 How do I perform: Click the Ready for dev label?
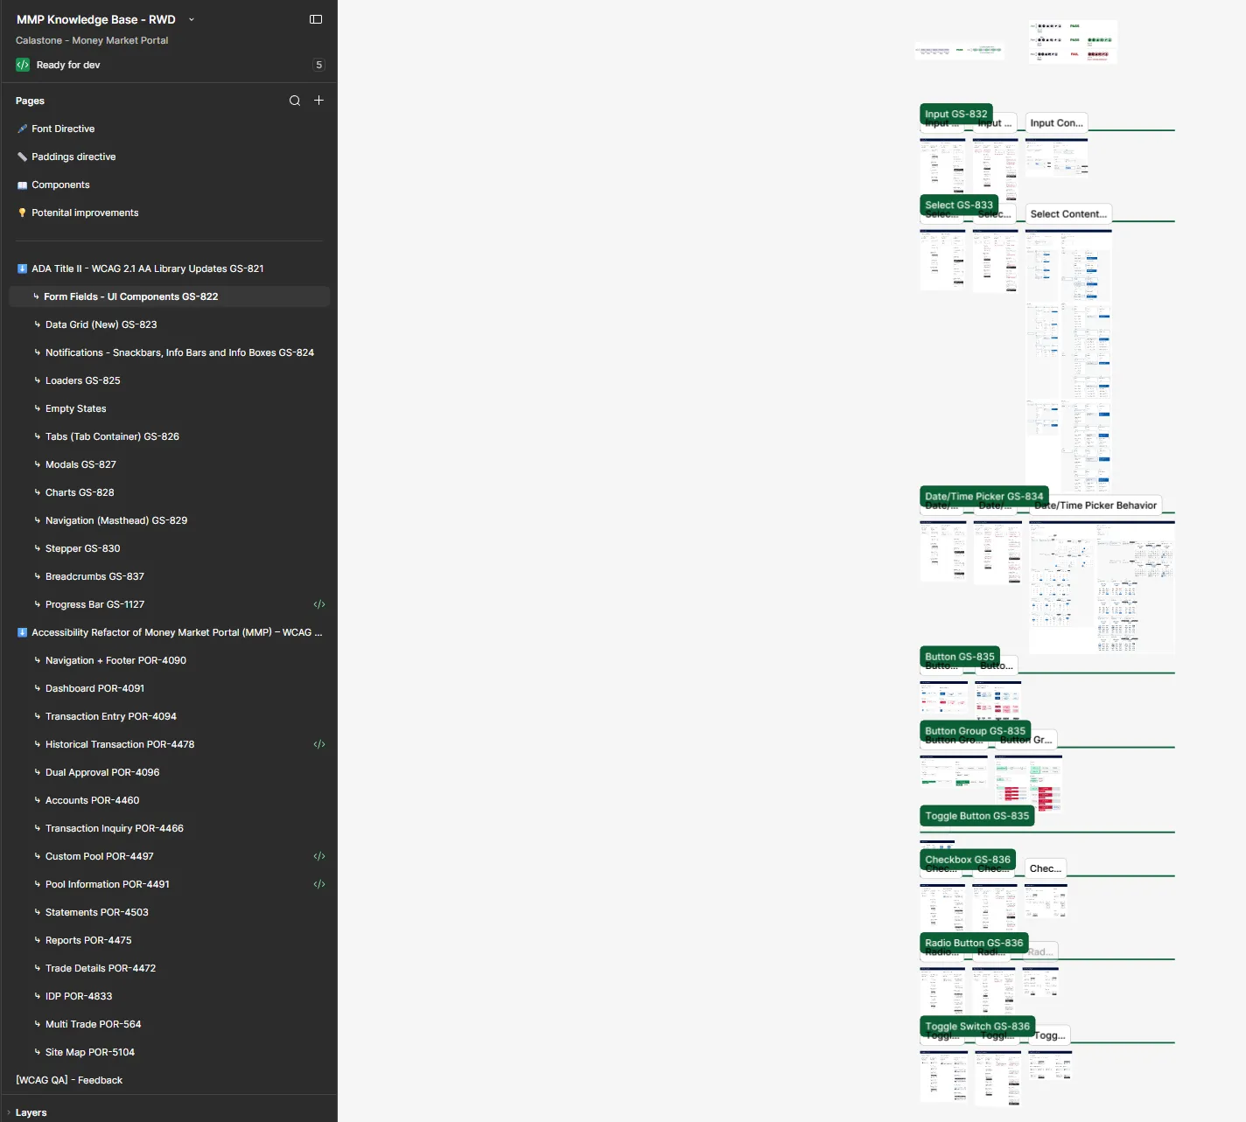point(68,65)
